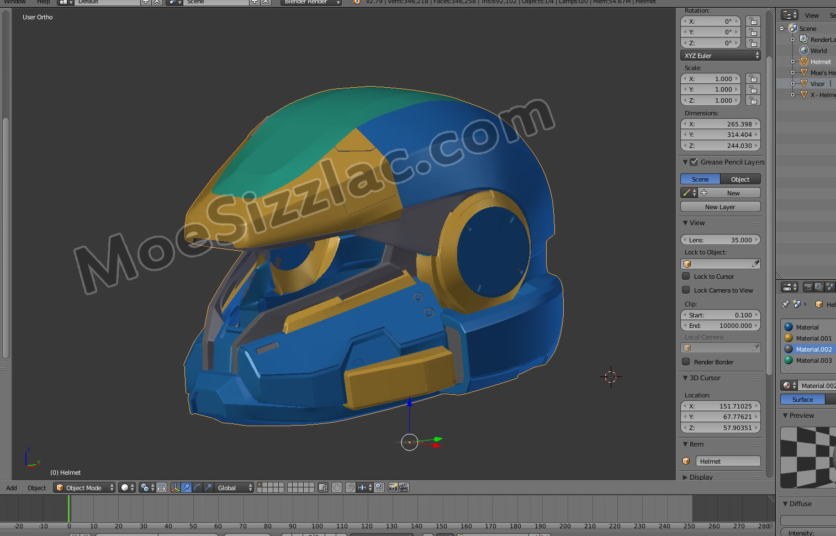Screen dimensions: 836x536
Task: Enable the Lock to Cursor checkbox
Action: tap(686, 276)
